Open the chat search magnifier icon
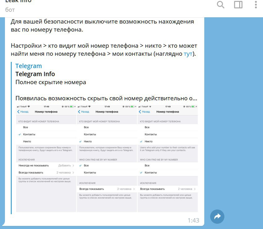This screenshot has width=263, height=229. 220,5
